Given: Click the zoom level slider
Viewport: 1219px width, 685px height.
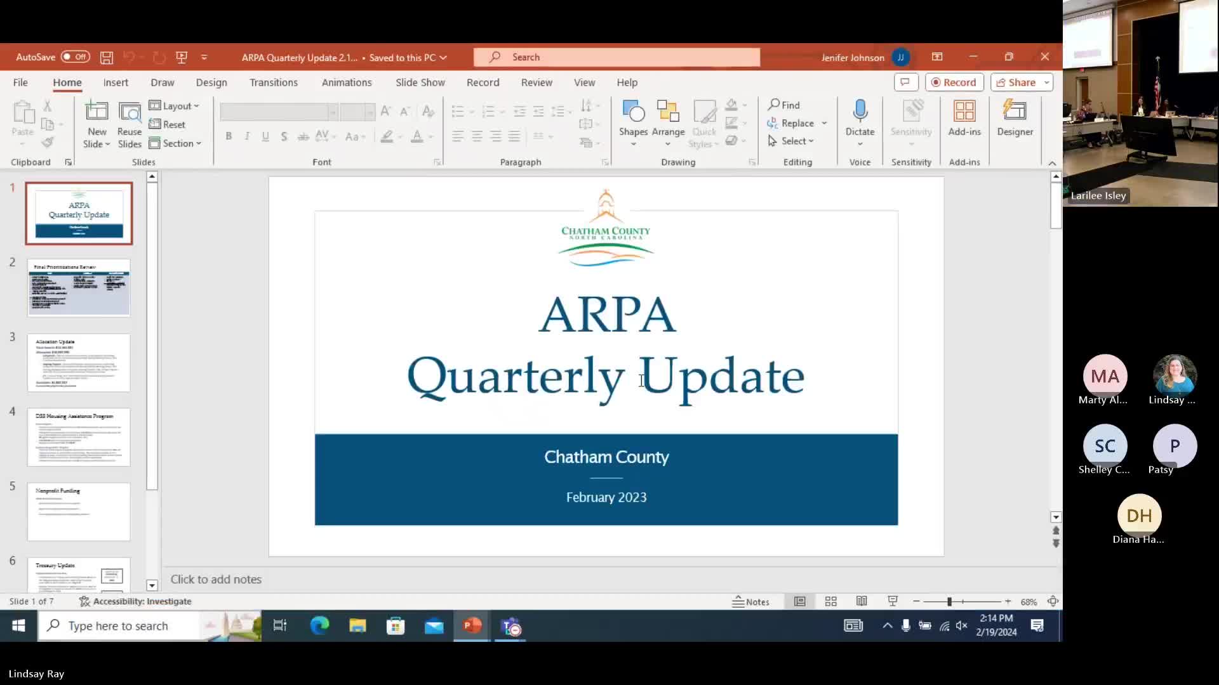Looking at the screenshot, I should point(949,601).
